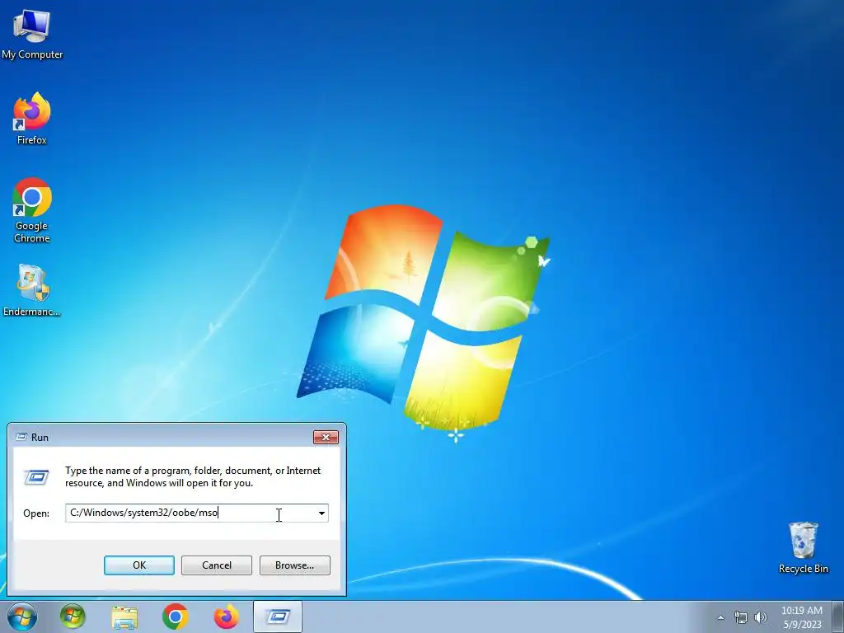Screen dimensions: 844x633
Task: Close the Run dialog
Action: [326, 437]
